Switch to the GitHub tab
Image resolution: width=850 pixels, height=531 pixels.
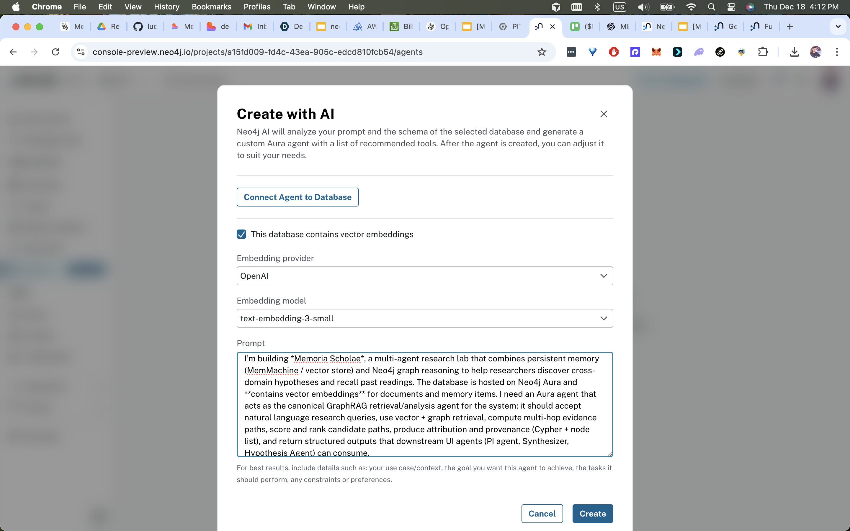coord(145,27)
